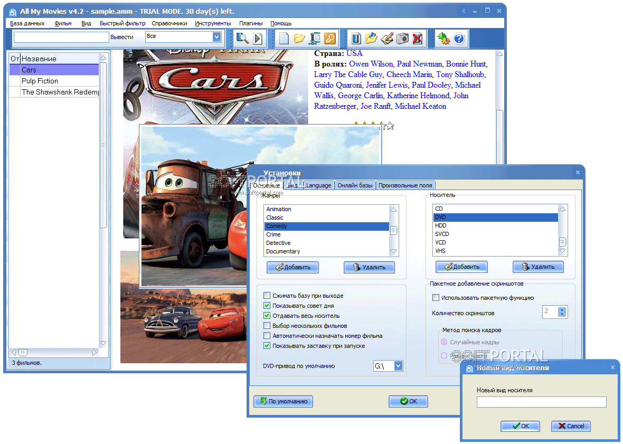This screenshot has height=444, width=623.
Task: Click the Новый вид носителя text field
Action: (x=542, y=402)
